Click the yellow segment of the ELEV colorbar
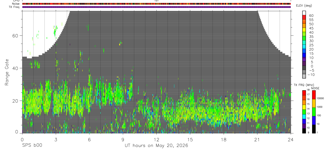The image size is (327, 151). pyautogui.click(x=304, y=30)
